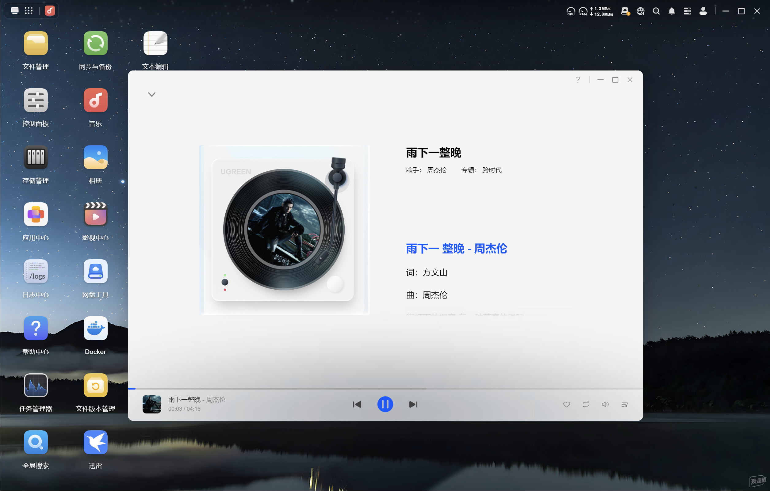The image size is (770, 491).
Task: Click the CPU usage indicator
Action: (571, 12)
